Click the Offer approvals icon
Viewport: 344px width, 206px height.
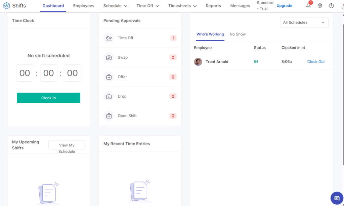tap(109, 77)
